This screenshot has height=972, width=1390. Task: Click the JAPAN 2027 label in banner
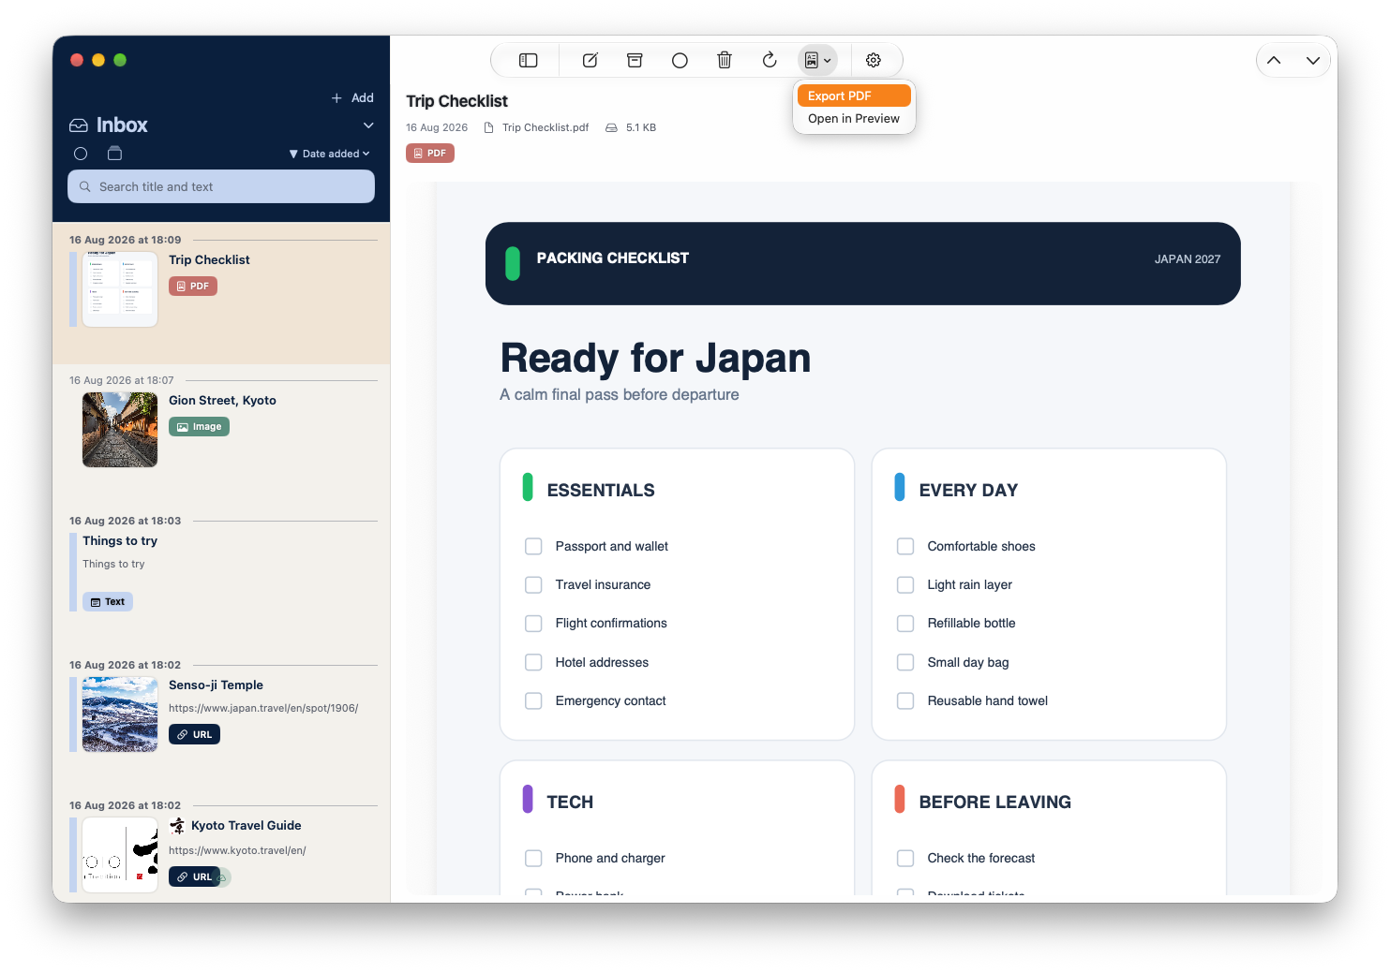(1188, 259)
